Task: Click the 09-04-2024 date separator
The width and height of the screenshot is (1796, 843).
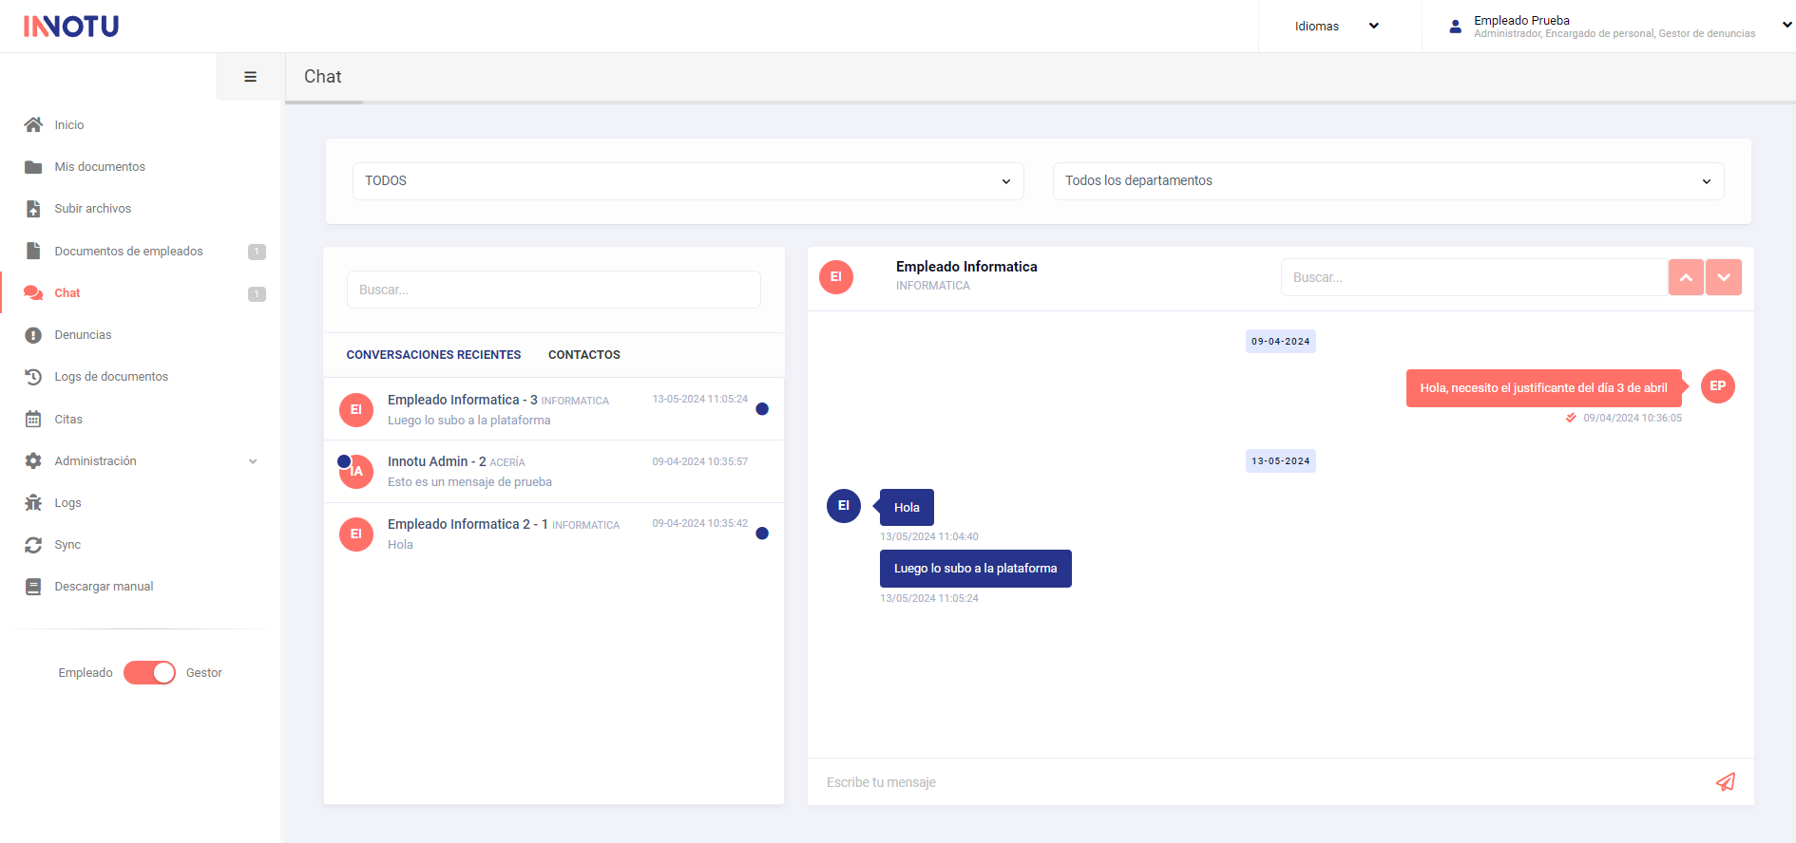Action: 1281,342
